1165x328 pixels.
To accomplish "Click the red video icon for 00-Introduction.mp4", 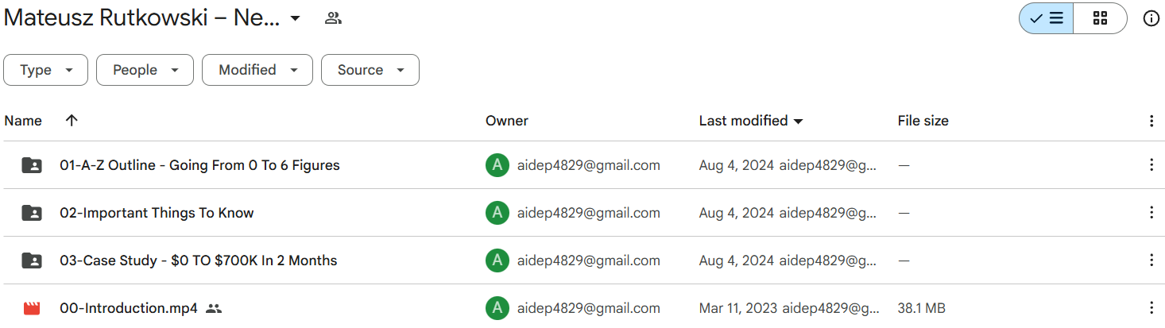I will 32,308.
